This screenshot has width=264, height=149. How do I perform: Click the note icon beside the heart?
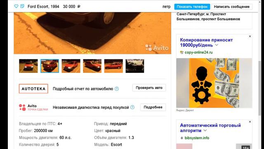coord(22,6)
